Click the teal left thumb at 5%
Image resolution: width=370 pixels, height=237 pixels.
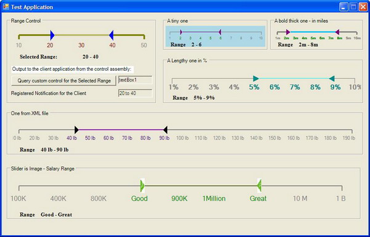[x=256, y=78]
